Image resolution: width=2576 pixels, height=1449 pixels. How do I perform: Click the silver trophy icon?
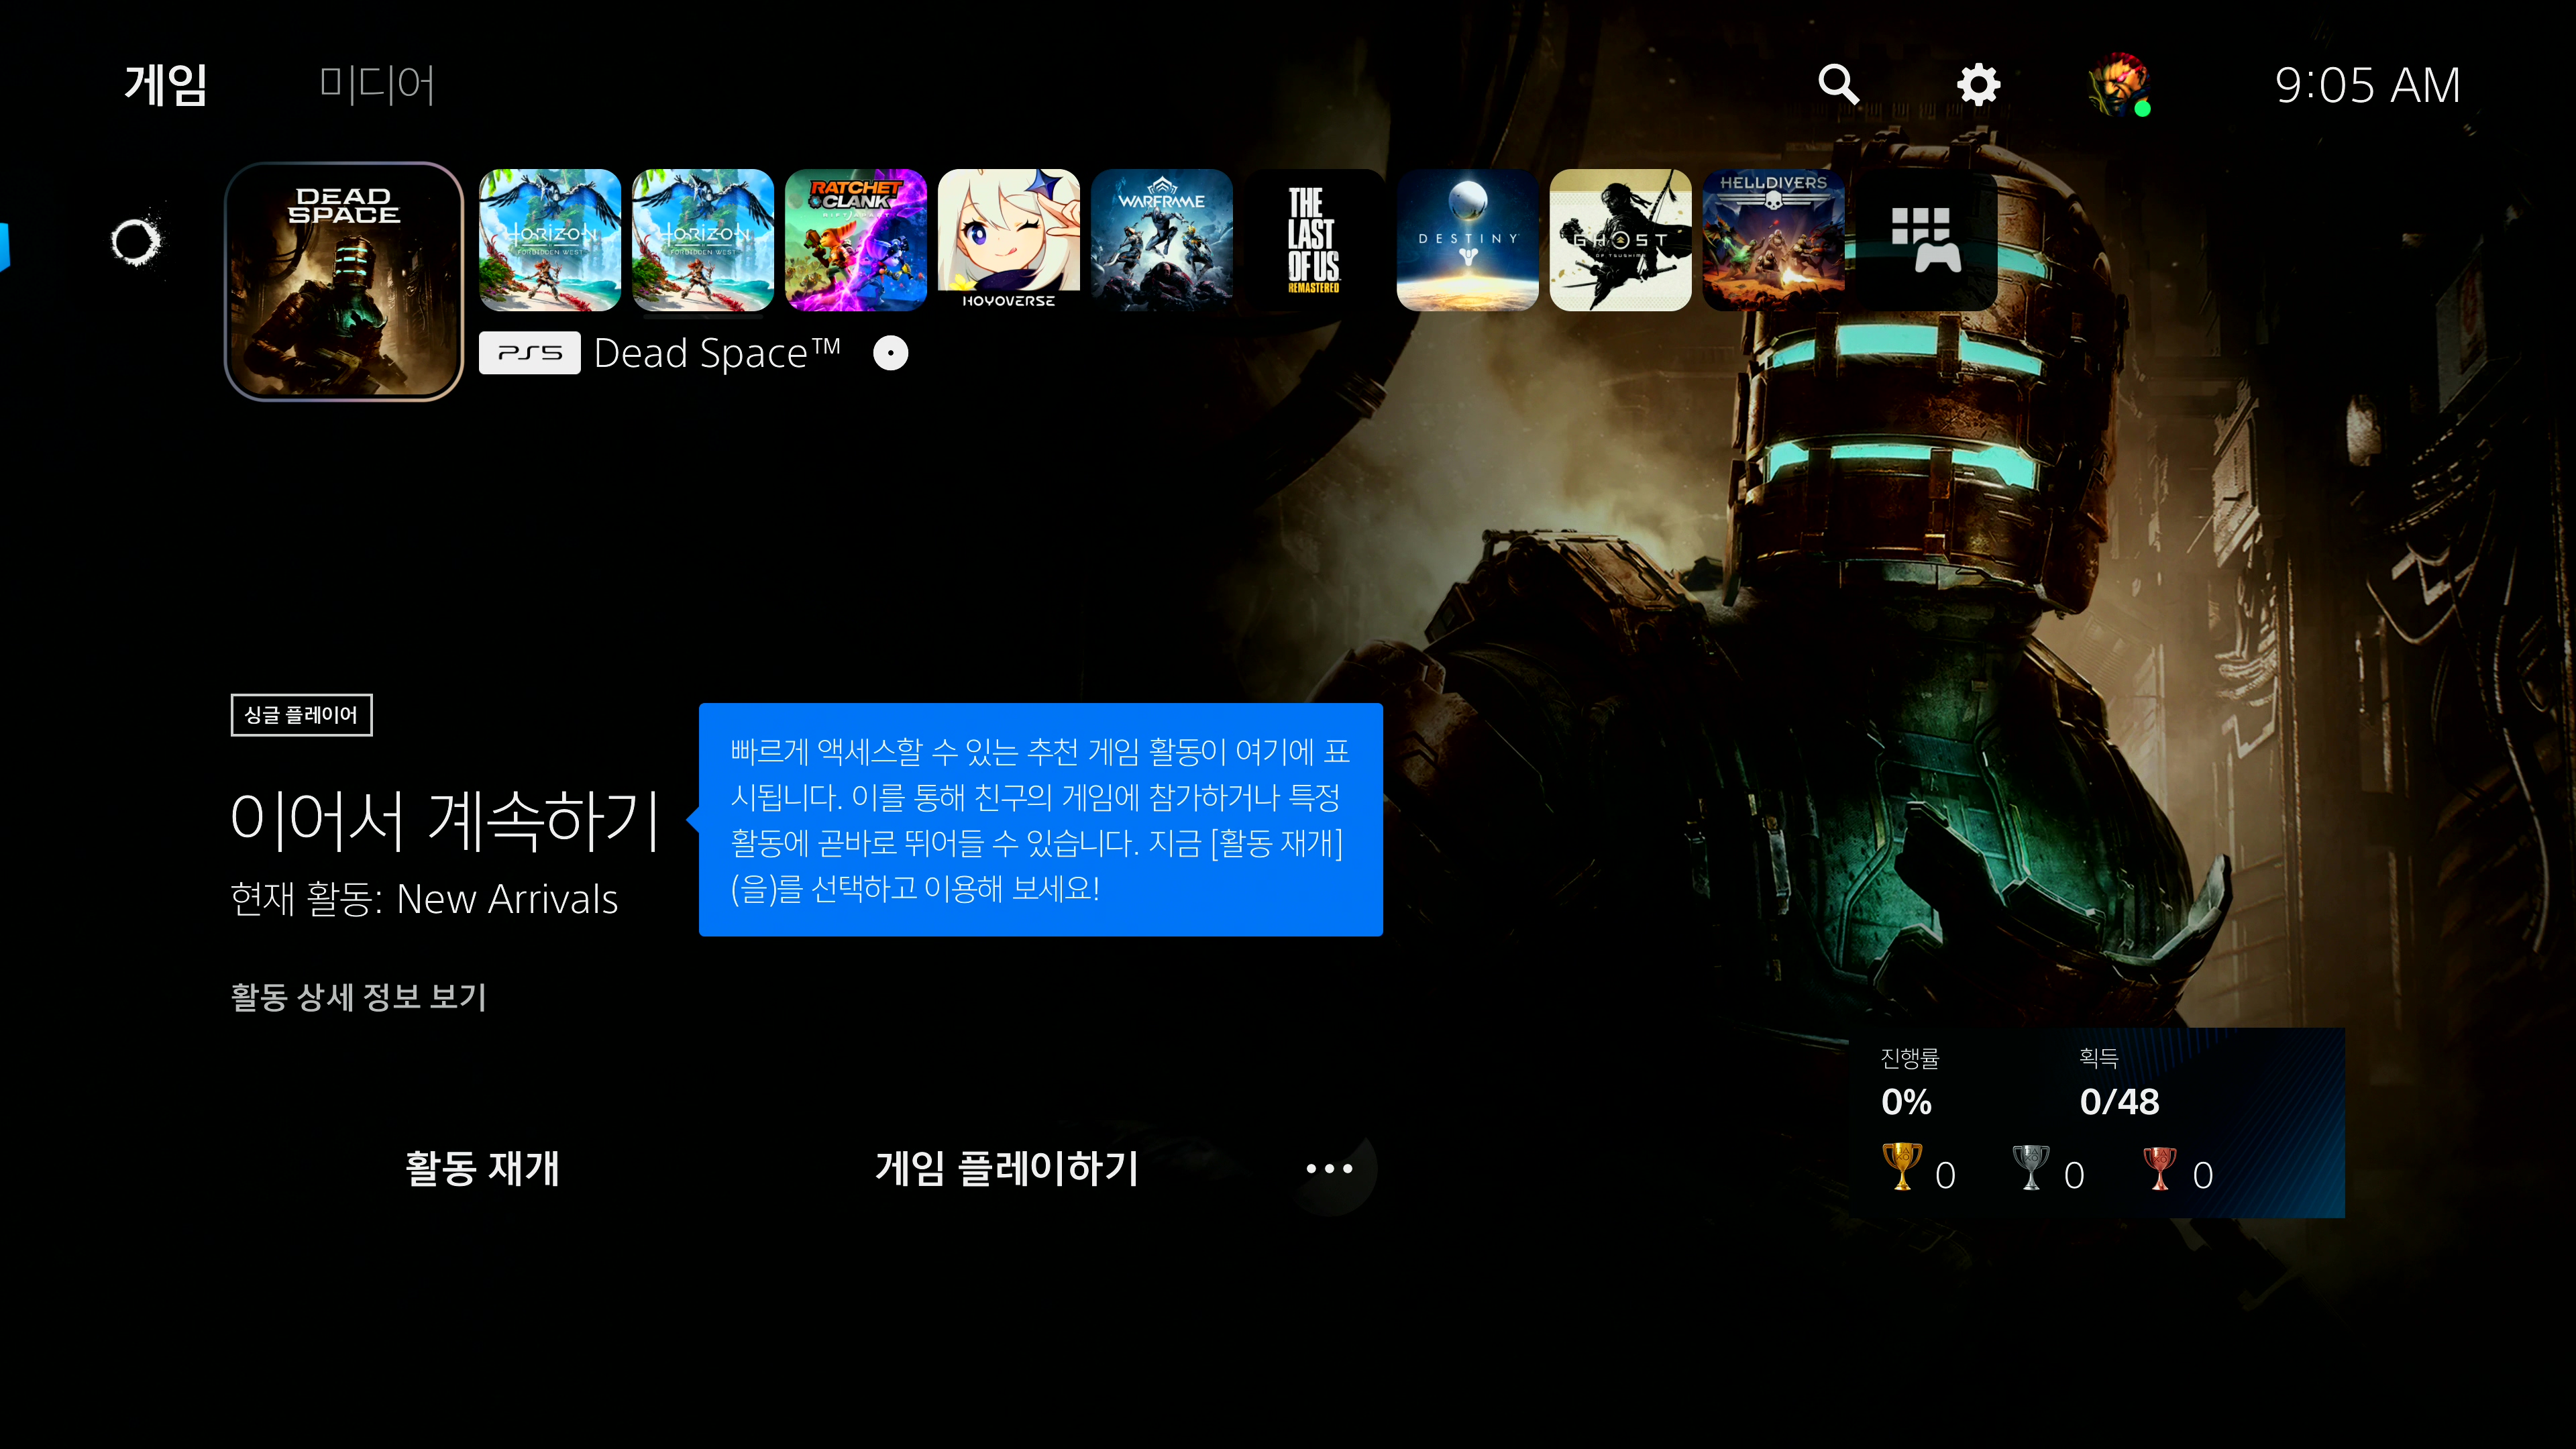coord(2030,1167)
